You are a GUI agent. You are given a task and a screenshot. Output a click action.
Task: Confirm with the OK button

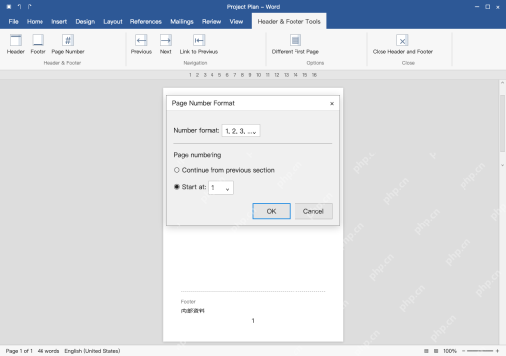point(271,211)
